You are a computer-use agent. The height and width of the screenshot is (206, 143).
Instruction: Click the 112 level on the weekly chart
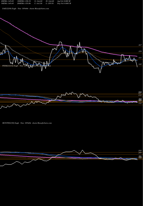pyautogui.click(x=140, y=103)
